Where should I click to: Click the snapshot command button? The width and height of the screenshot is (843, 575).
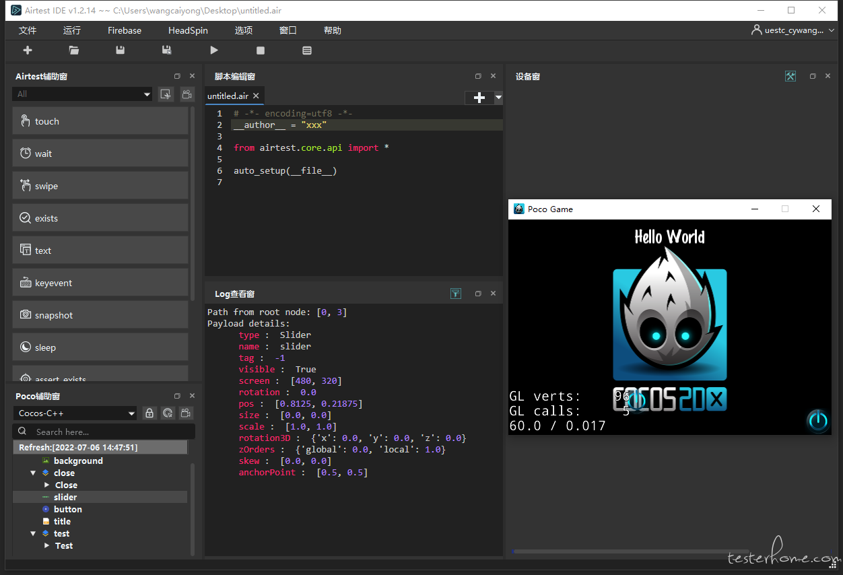100,315
